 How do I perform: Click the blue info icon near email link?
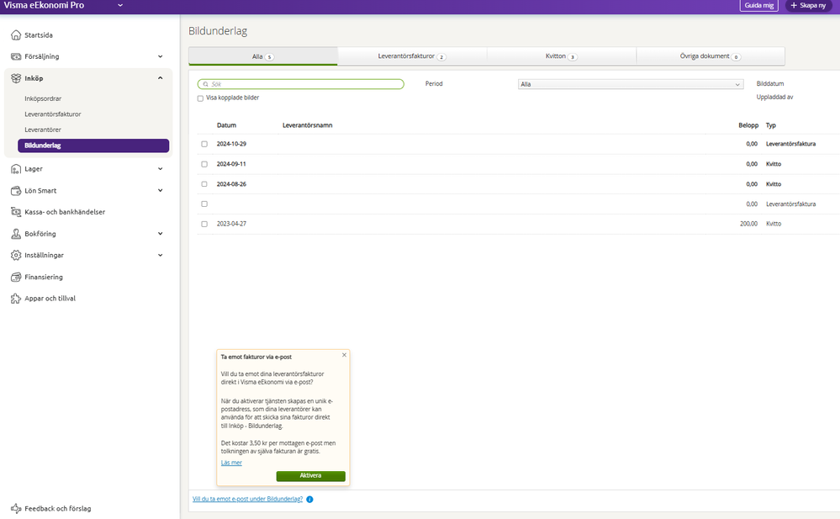[x=309, y=499]
